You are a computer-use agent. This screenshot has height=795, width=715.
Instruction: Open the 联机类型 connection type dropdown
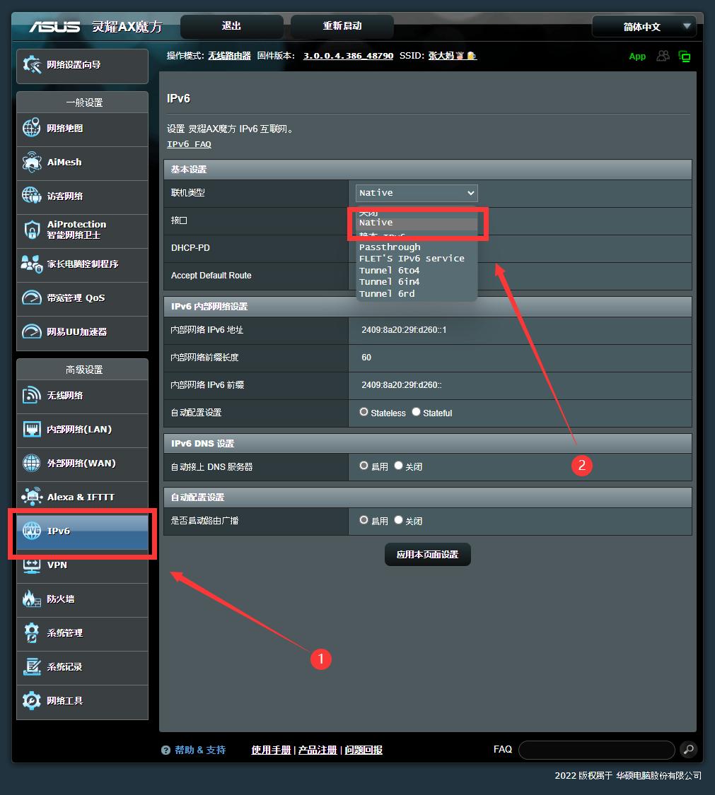point(416,192)
